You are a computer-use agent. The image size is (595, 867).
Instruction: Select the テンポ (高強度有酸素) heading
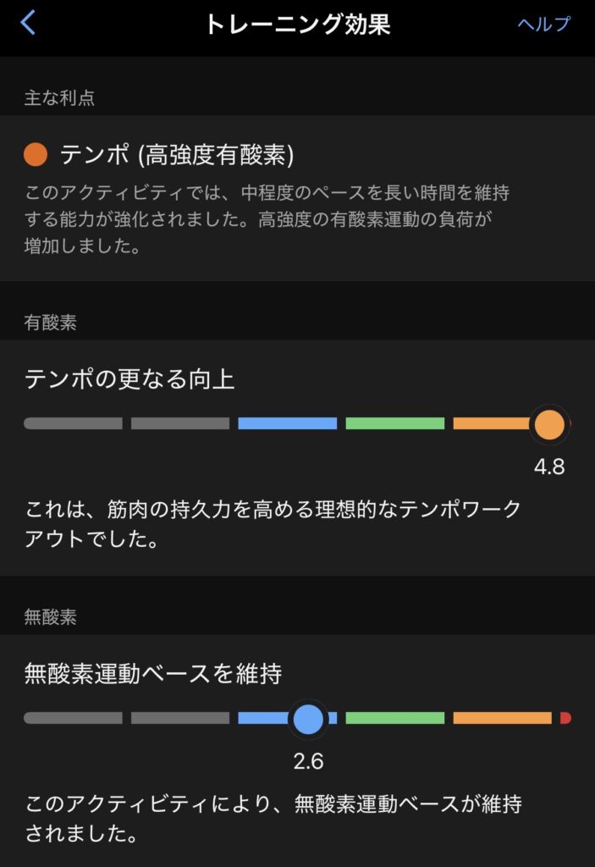tap(177, 154)
